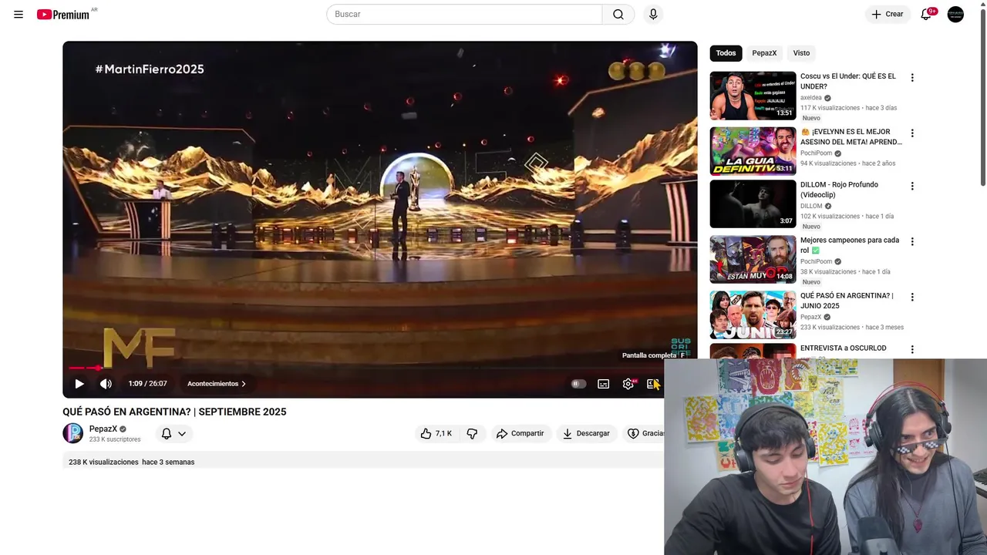Screen dimensions: 987x555
Task: Open the hamburger guide menu
Action: [x=19, y=14]
